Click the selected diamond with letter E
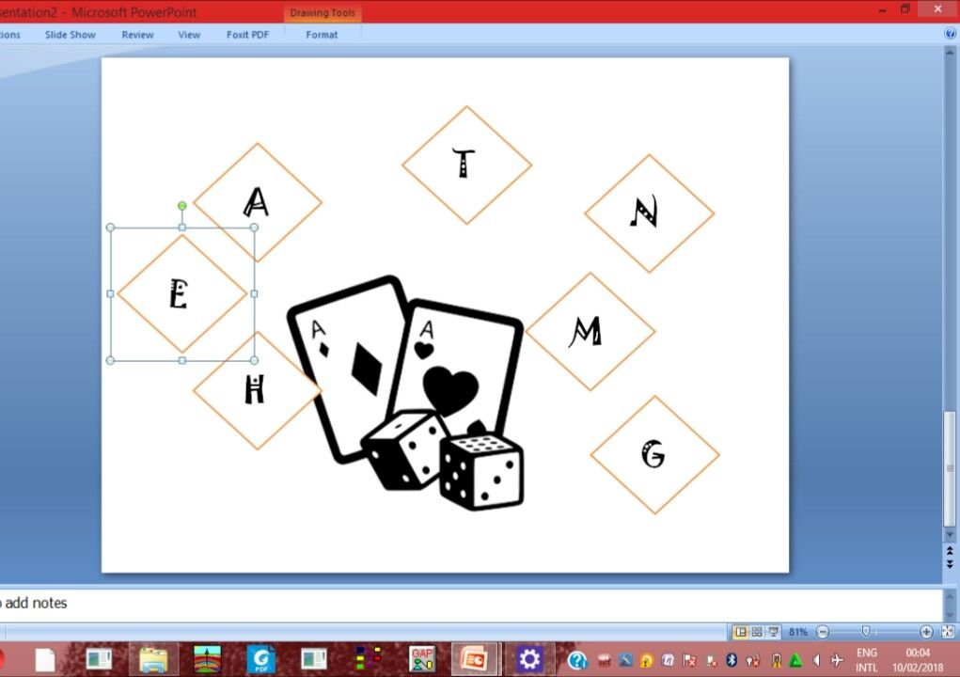Screen dimensions: 960x677 point(182,293)
